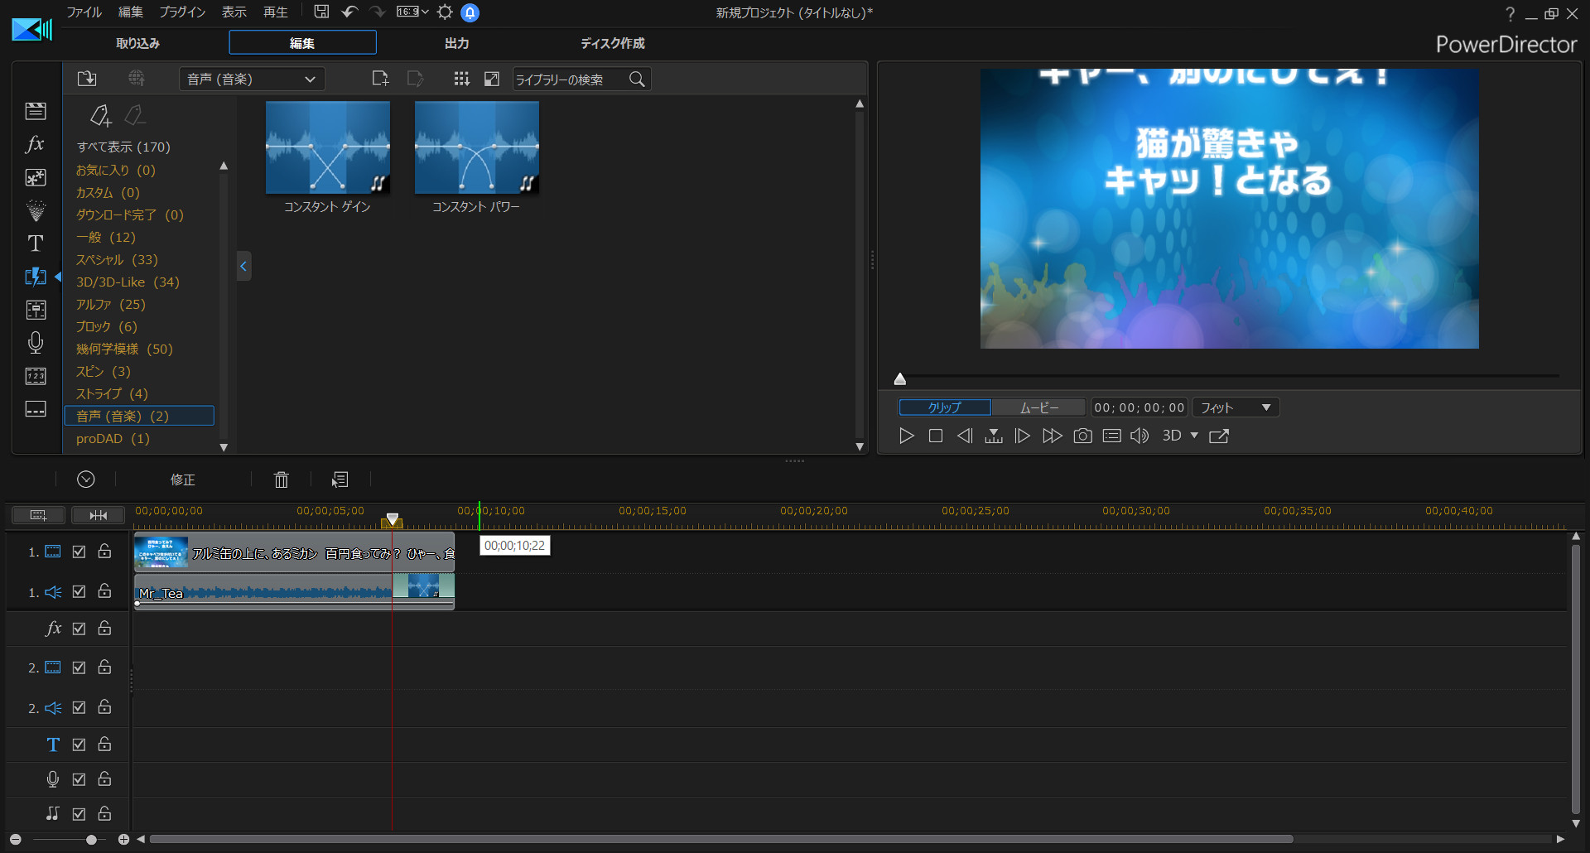Open the Particle room icon
Viewport: 1590px width, 853px height.
(x=36, y=210)
